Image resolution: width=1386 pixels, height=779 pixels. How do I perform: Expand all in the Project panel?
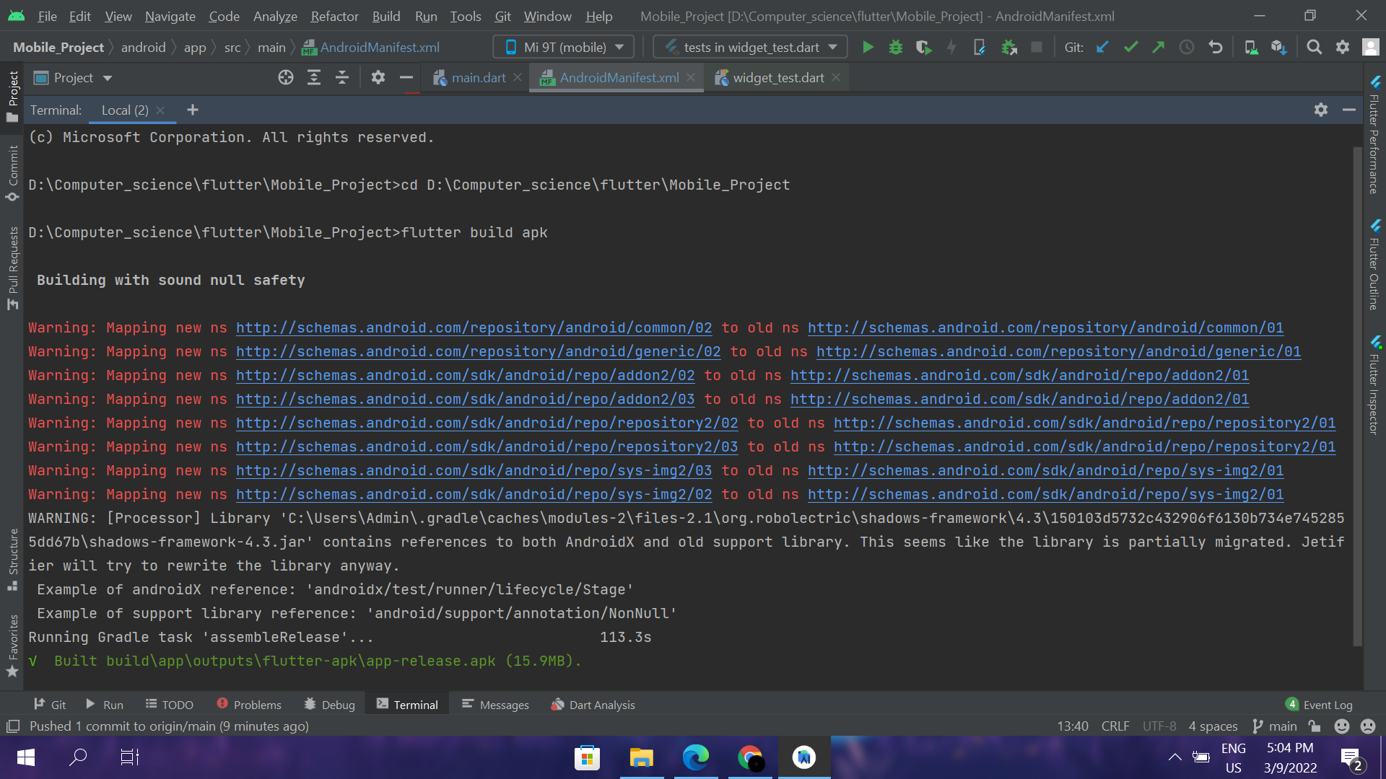pyautogui.click(x=314, y=78)
